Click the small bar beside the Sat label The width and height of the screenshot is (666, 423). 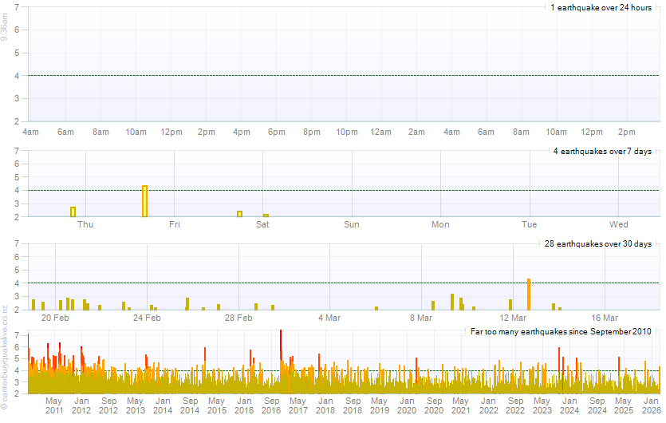pyautogui.click(x=266, y=215)
